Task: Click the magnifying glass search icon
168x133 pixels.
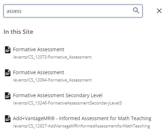Action: [x=136, y=11]
